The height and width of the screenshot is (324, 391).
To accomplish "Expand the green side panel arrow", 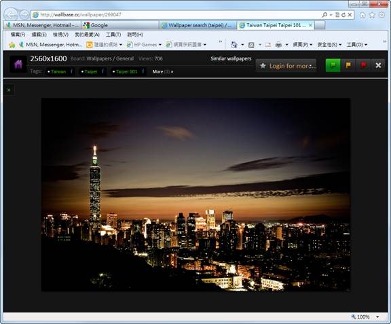I will click(x=9, y=90).
